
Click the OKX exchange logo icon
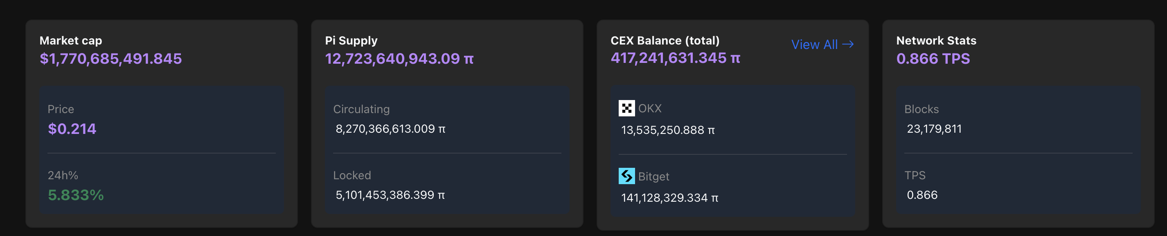pyautogui.click(x=626, y=109)
